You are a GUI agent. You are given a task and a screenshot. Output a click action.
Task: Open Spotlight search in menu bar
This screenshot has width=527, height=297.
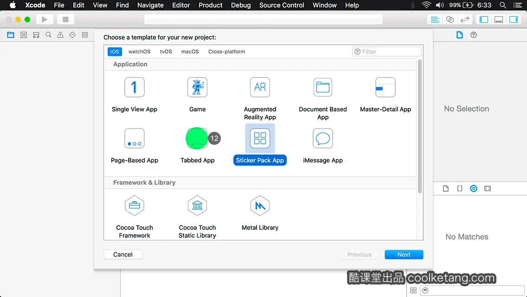point(503,5)
